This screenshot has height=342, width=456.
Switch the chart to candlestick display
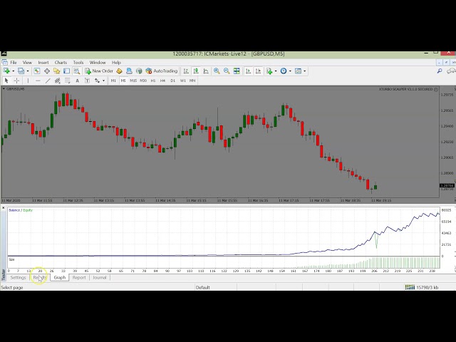[195, 71]
